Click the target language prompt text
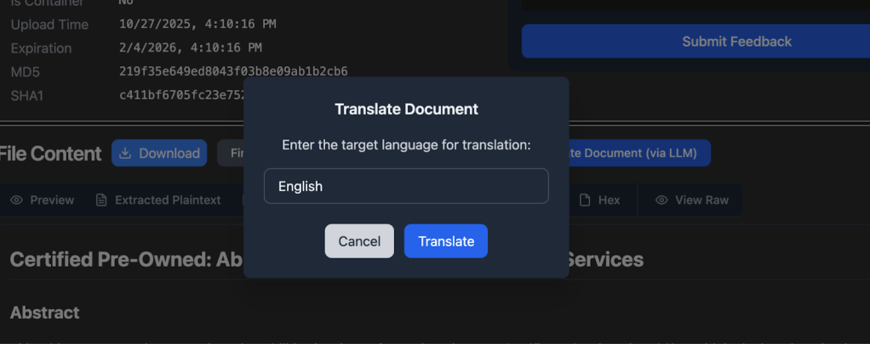Image resolution: width=870 pixels, height=344 pixels. tap(406, 145)
